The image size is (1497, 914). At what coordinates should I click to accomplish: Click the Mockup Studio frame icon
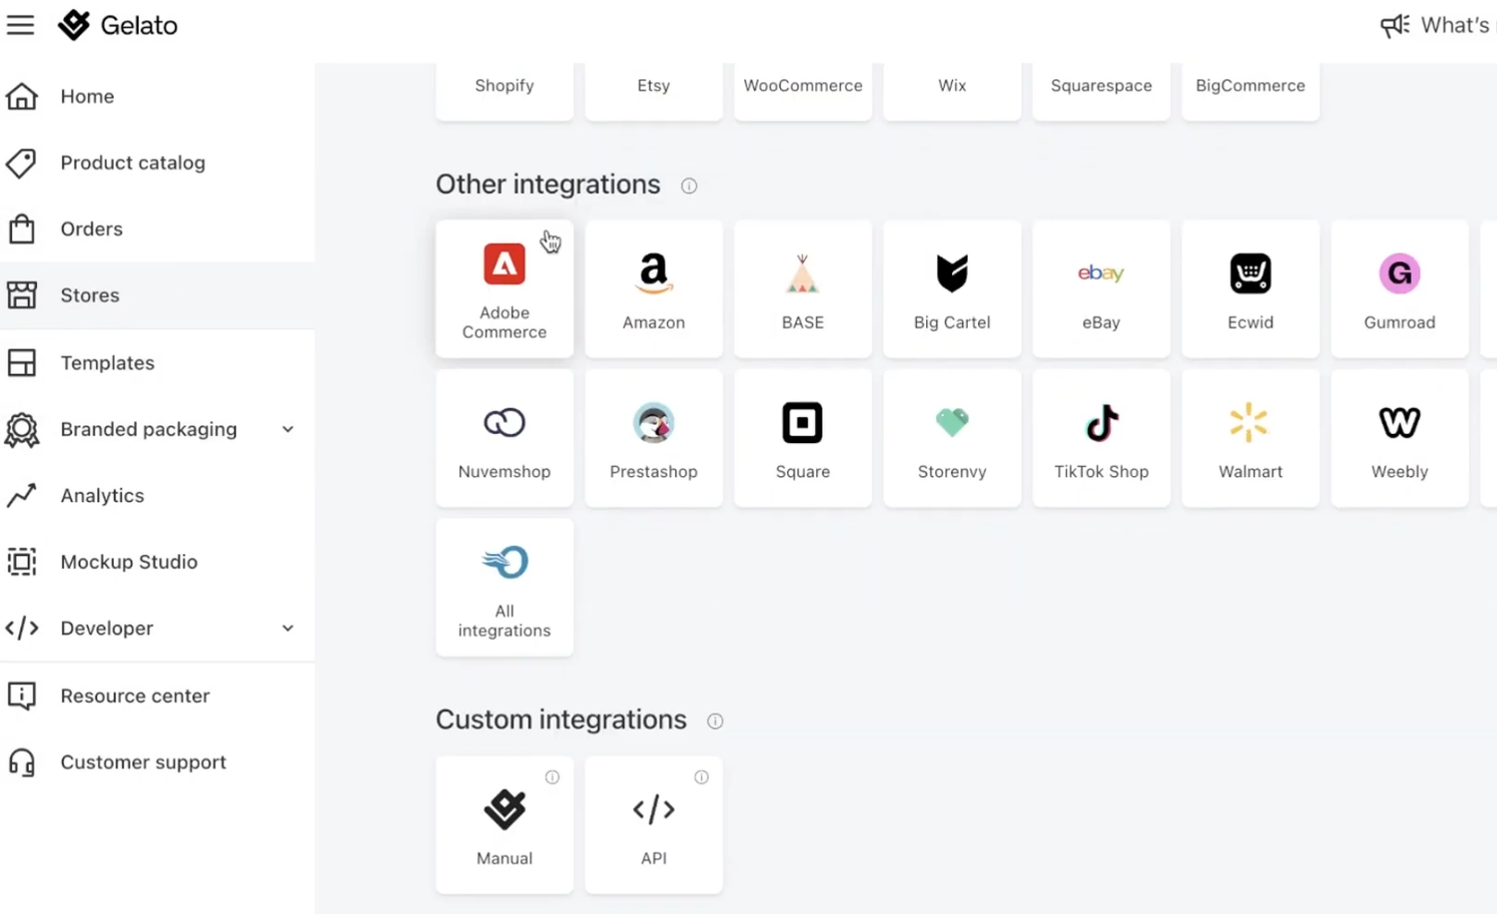click(22, 562)
